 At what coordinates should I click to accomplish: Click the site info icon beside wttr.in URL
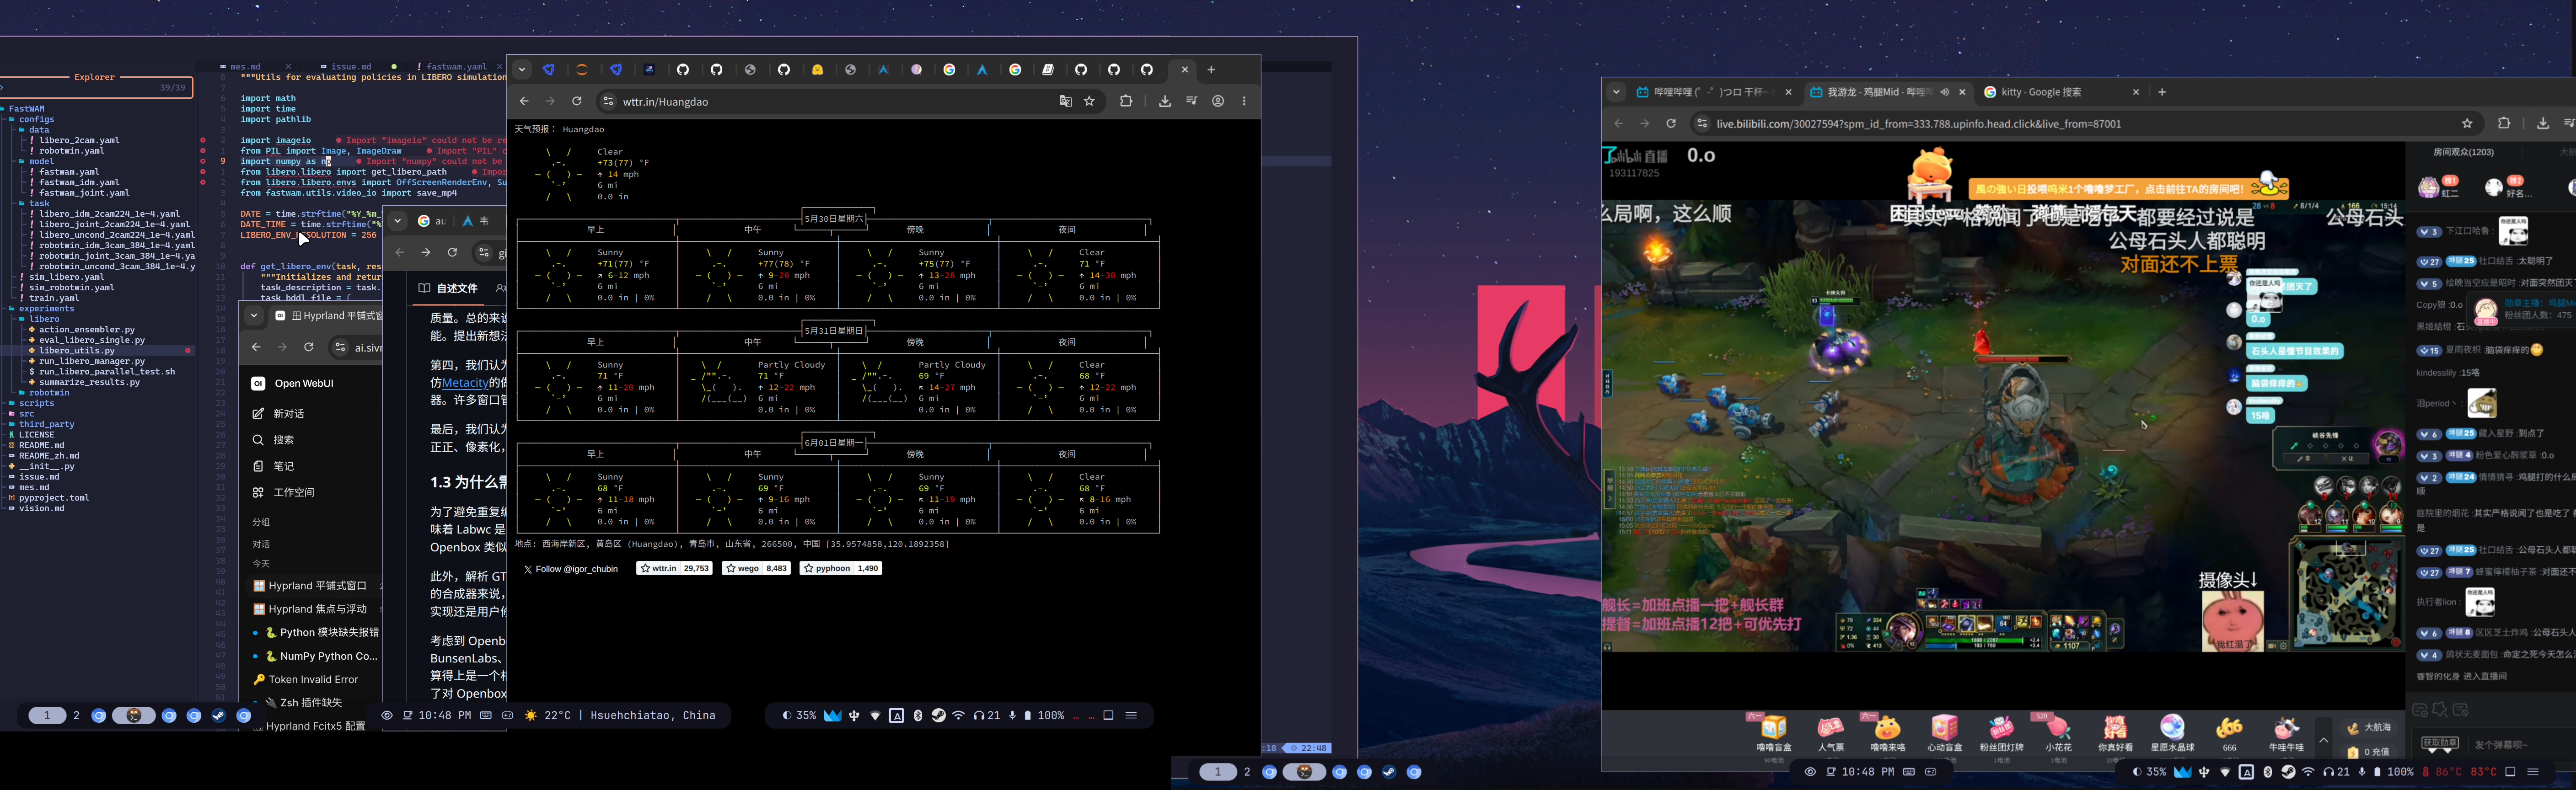click(x=608, y=101)
